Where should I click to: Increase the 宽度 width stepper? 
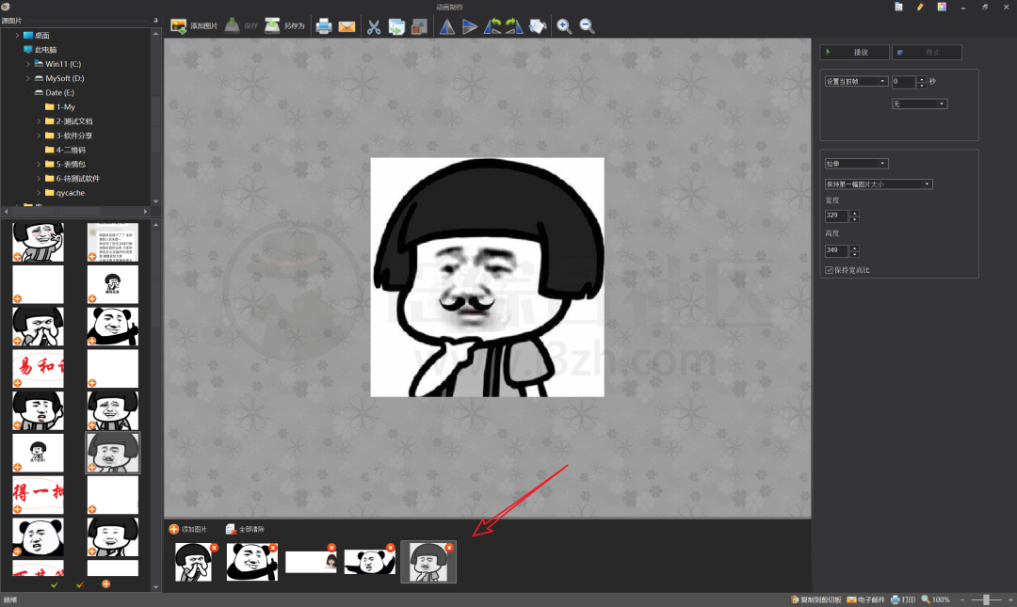(854, 213)
